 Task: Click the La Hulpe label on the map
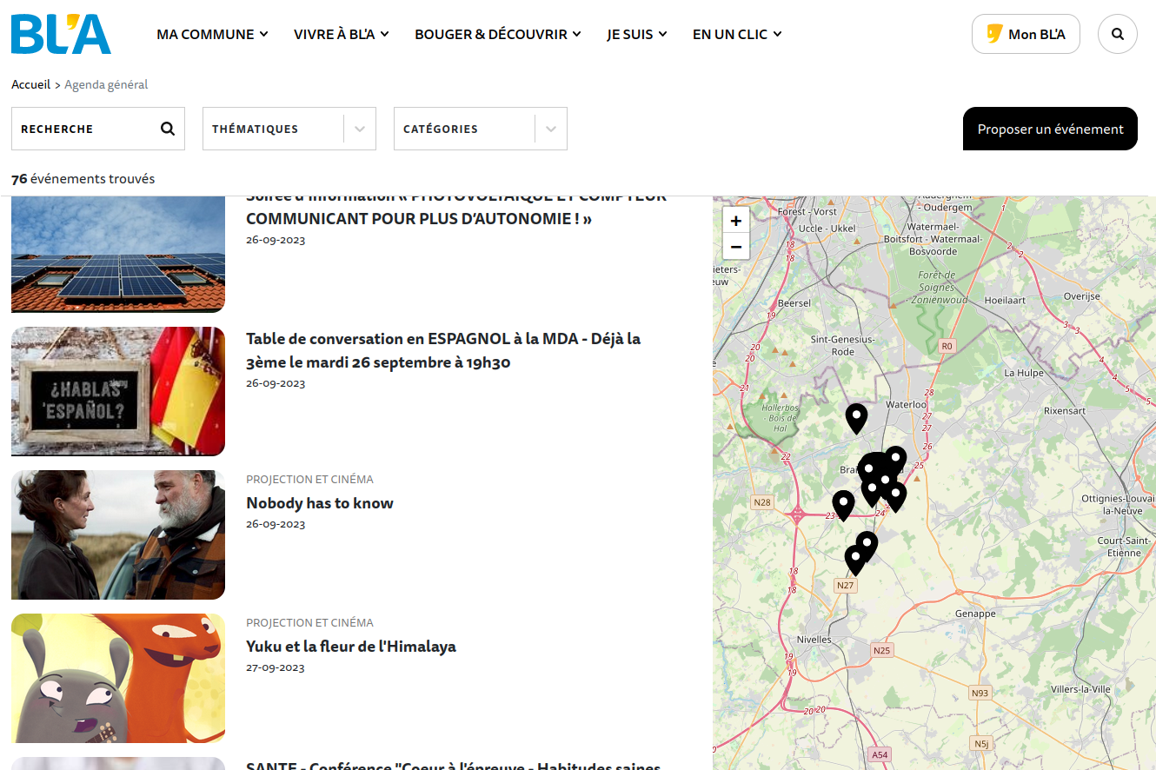pyautogui.click(x=1023, y=373)
